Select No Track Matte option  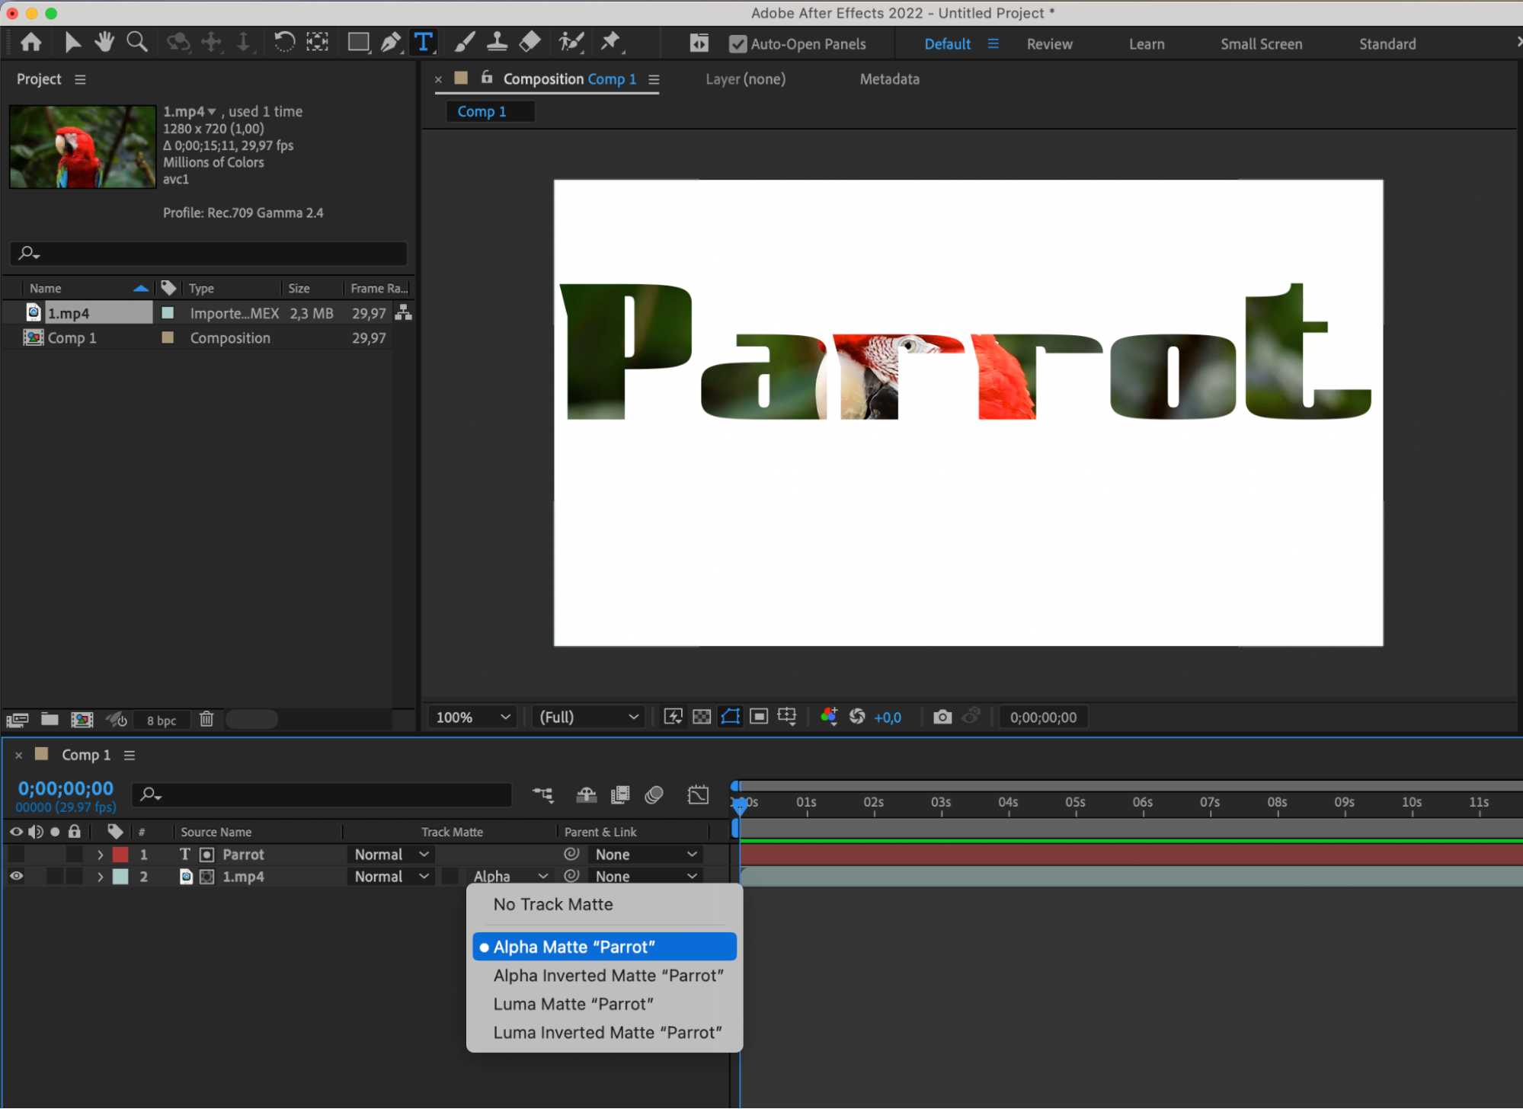[553, 904]
